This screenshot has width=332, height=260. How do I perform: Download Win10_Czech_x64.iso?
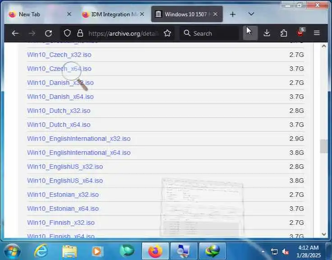59,69
